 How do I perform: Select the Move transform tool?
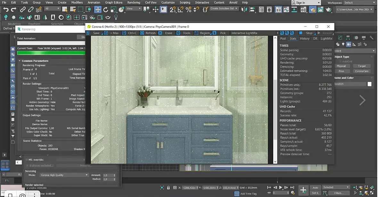tap(98, 9)
